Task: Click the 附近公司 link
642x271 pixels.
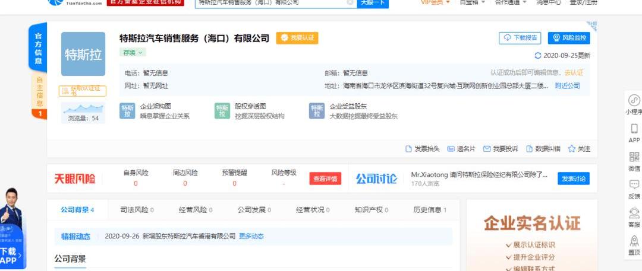Action: coord(568,86)
